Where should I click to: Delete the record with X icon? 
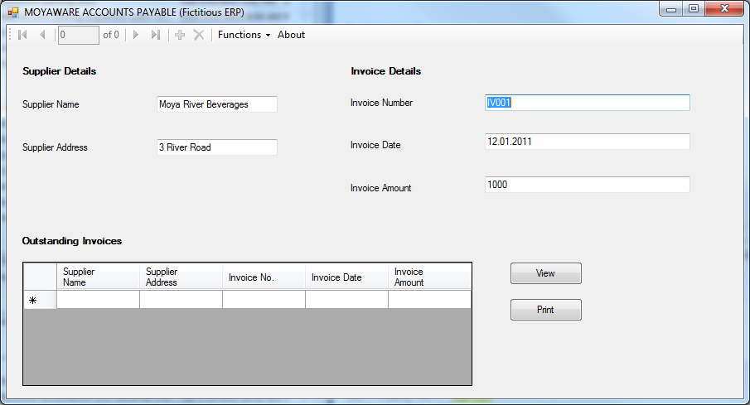199,35
